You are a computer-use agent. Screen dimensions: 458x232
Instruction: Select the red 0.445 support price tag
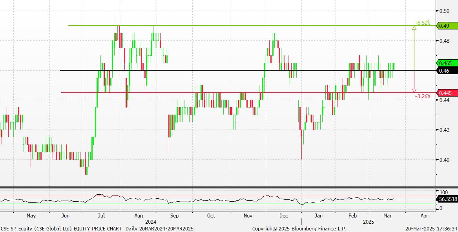coord(445,93)
